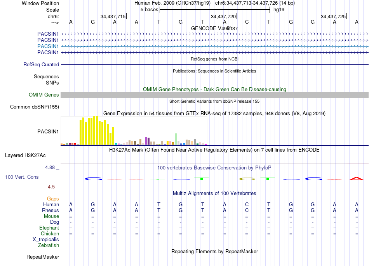Click the OMIM Genes track label

tap(44, 95)
